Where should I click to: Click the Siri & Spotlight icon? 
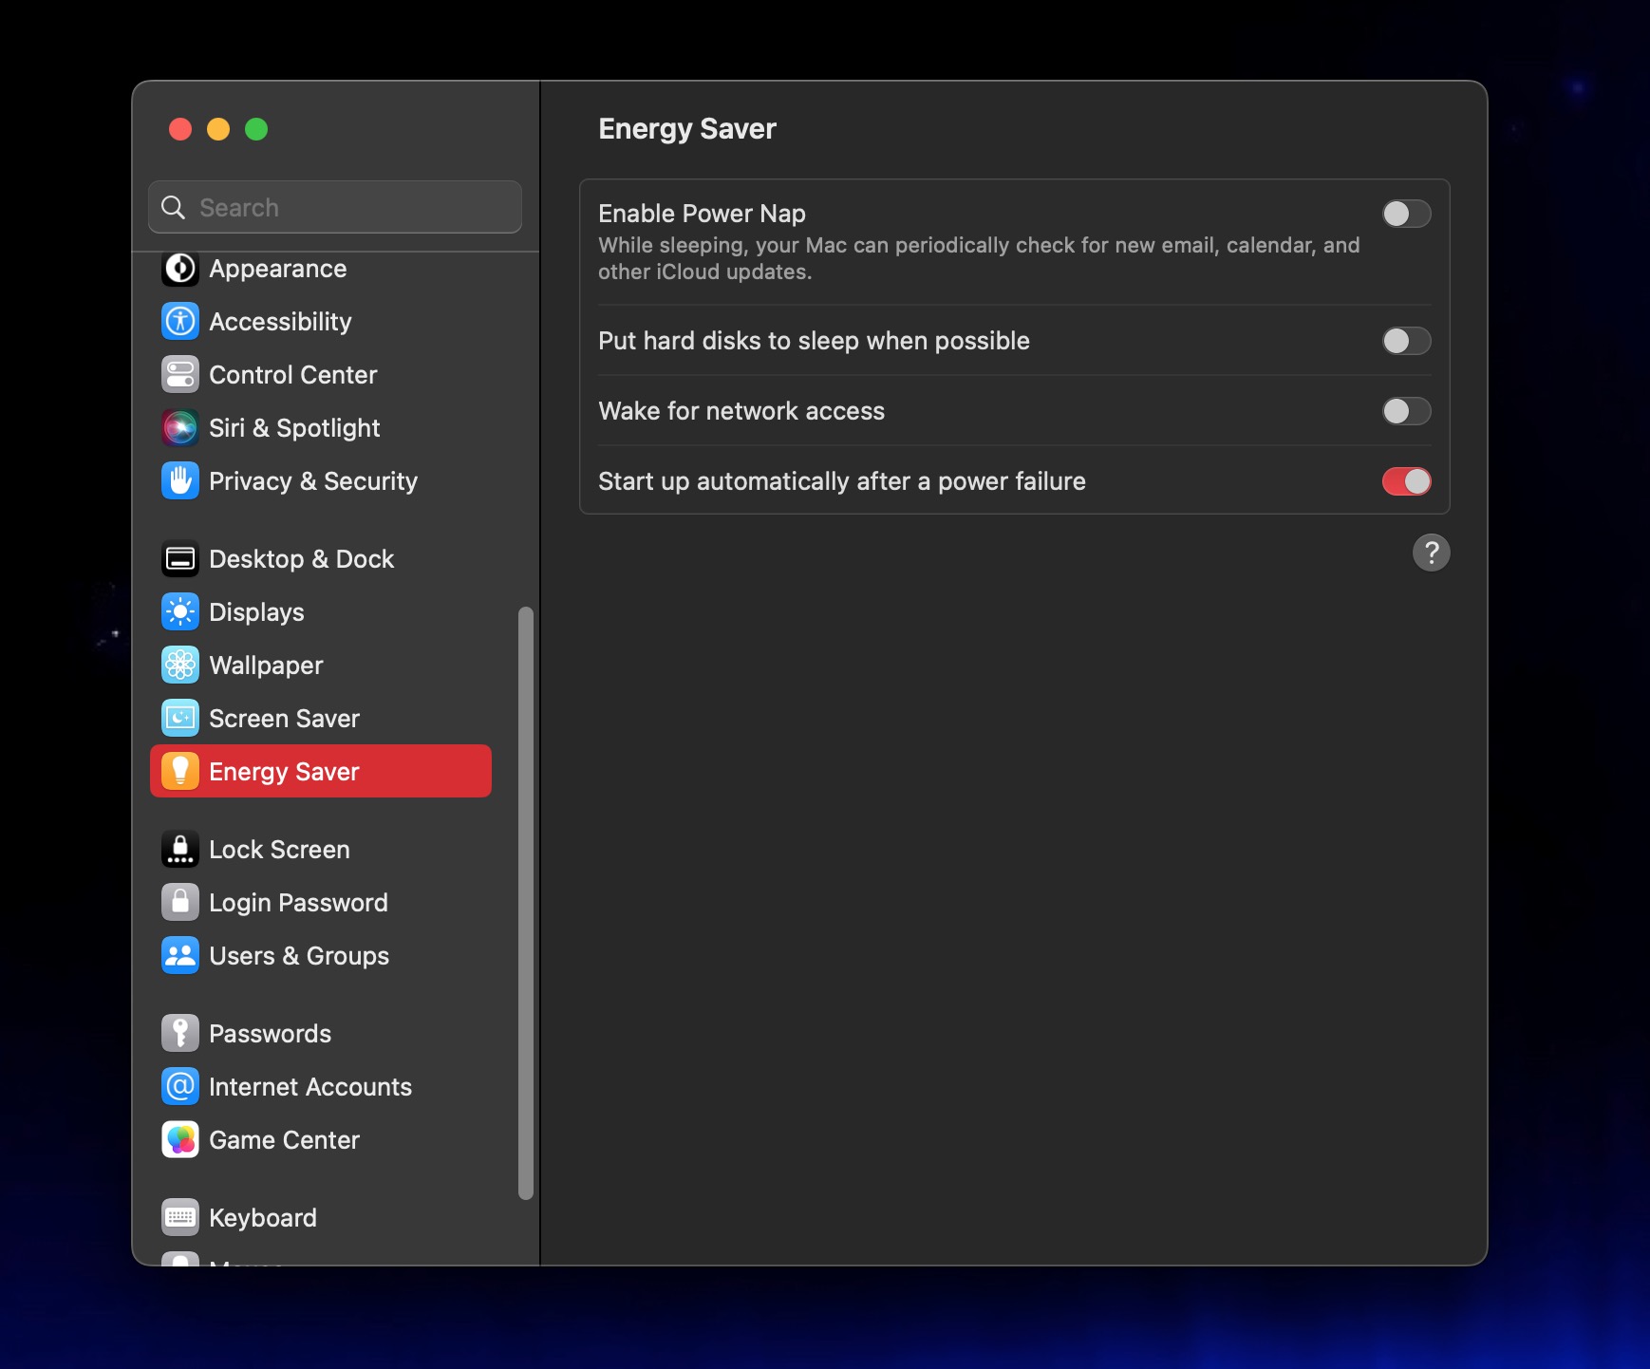180,428
